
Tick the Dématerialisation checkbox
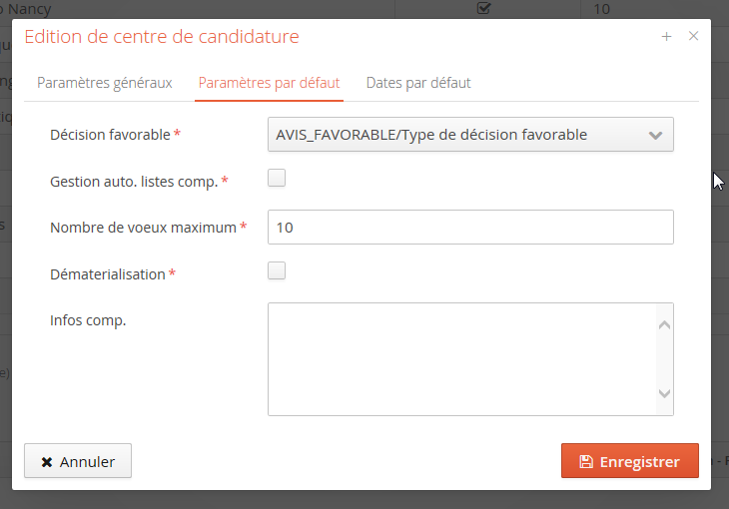(277, 270)
